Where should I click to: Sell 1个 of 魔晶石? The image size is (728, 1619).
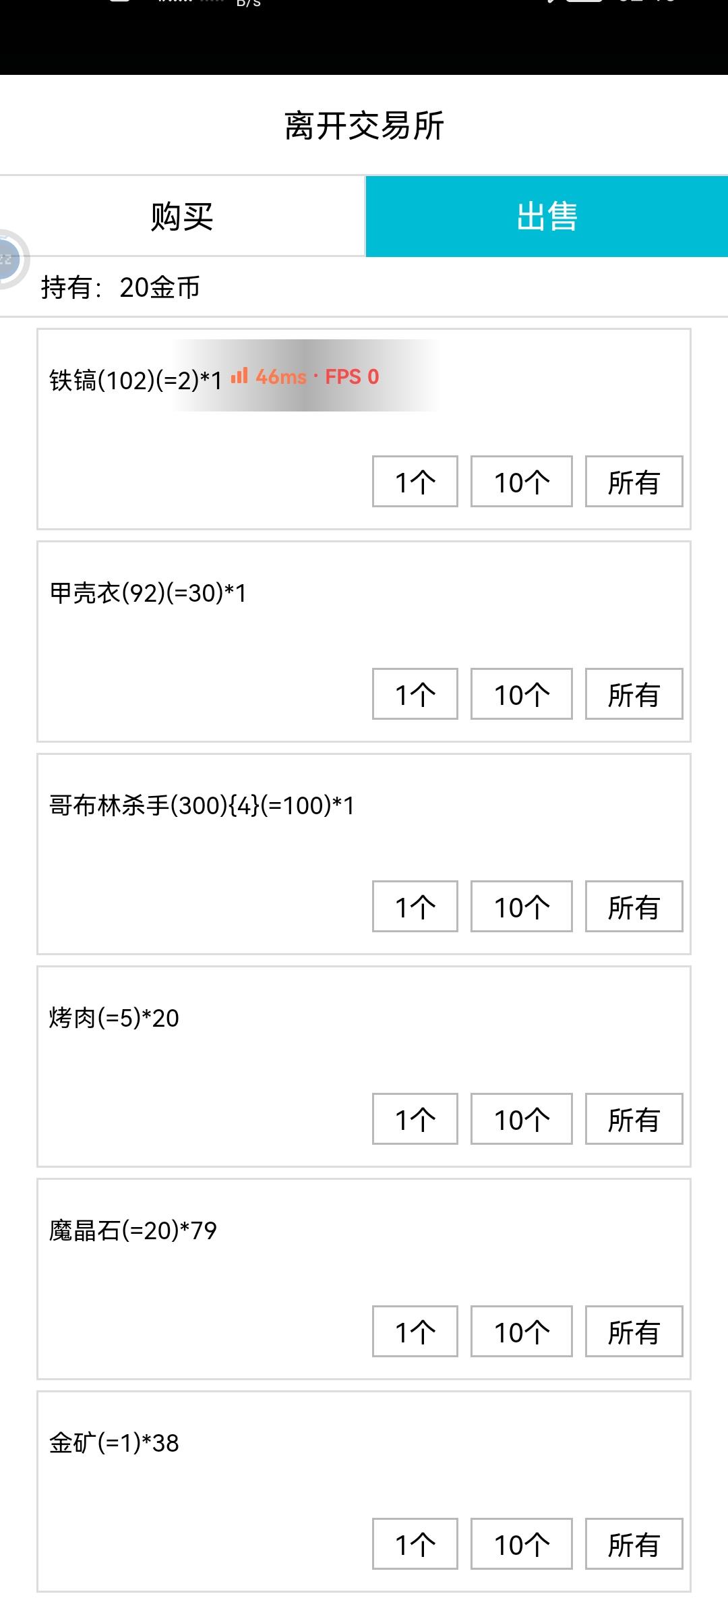pos(415,1332)
